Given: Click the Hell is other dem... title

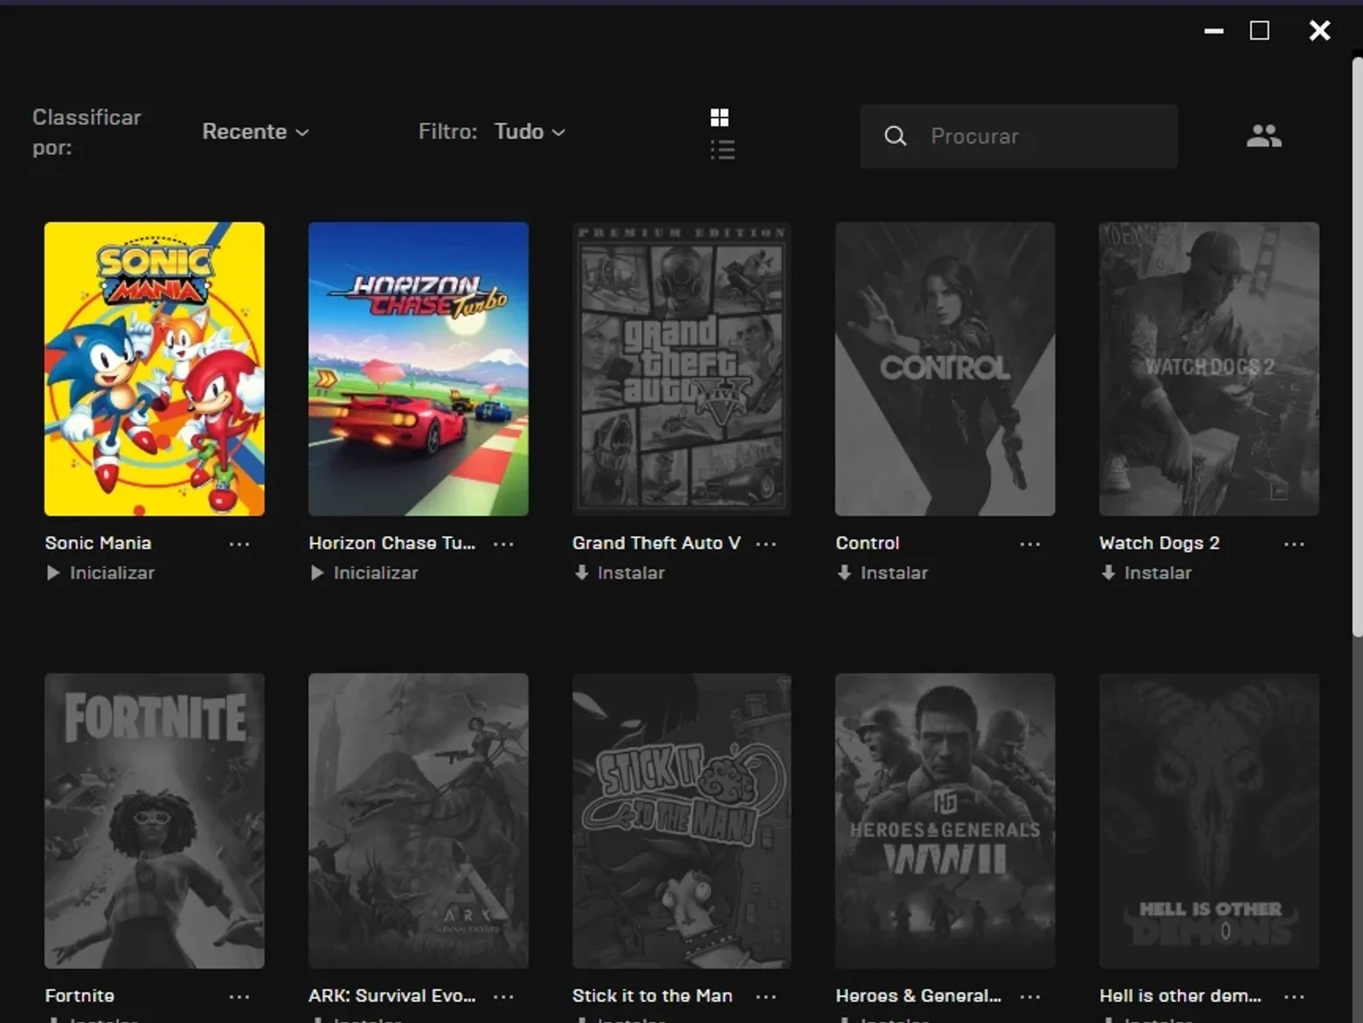Looking at the screenshot, I should coord(1180,996).
